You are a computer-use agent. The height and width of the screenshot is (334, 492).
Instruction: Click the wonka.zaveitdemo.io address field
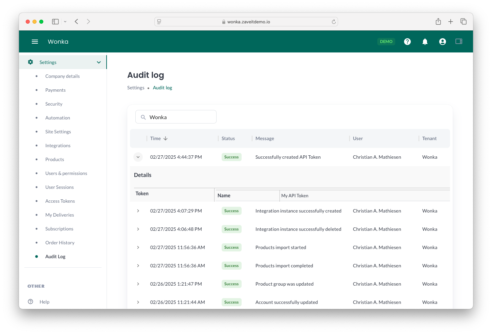point(246,22)
